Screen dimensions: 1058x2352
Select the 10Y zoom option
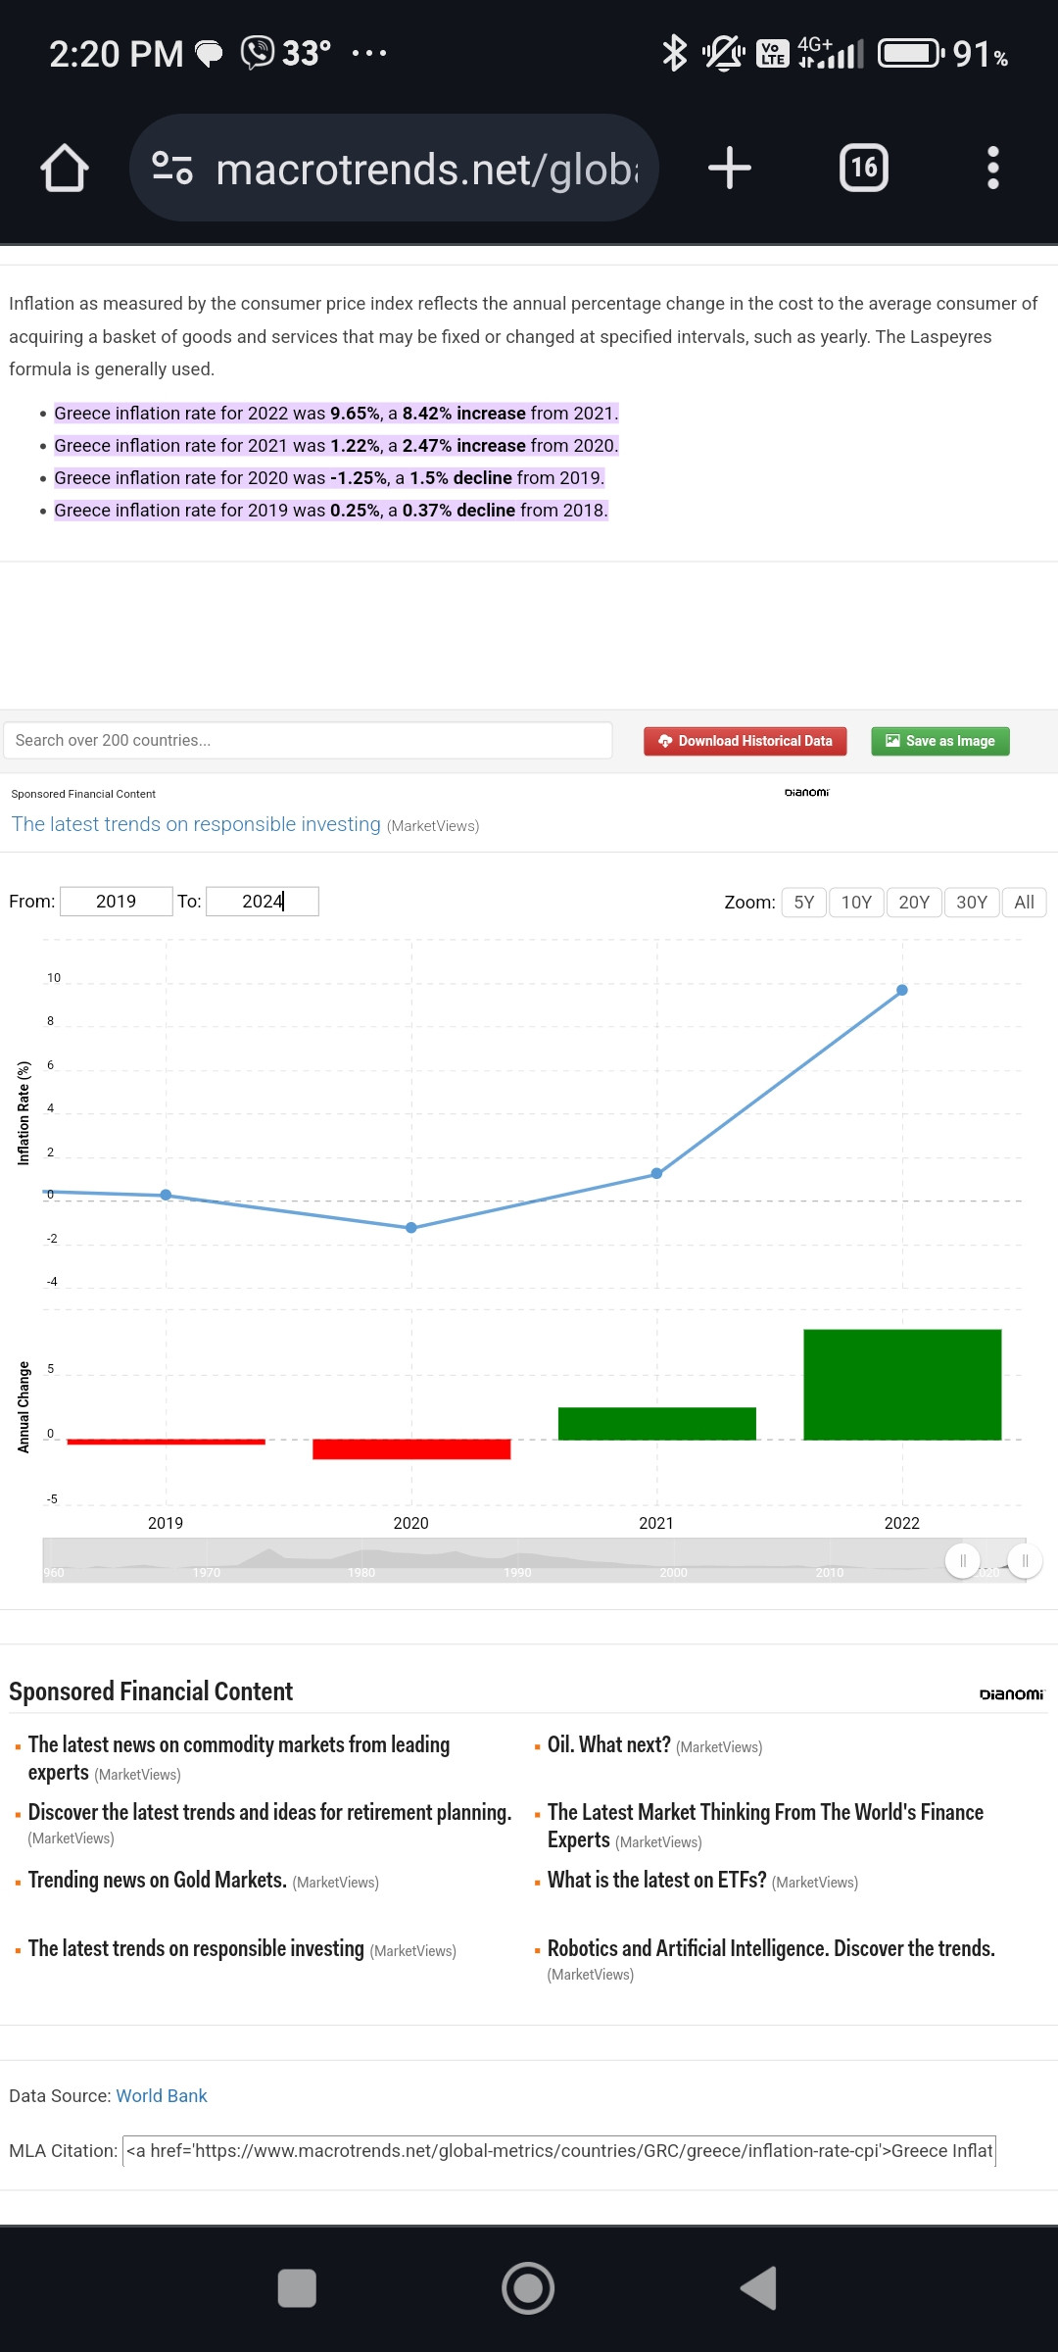coord(856,902)
